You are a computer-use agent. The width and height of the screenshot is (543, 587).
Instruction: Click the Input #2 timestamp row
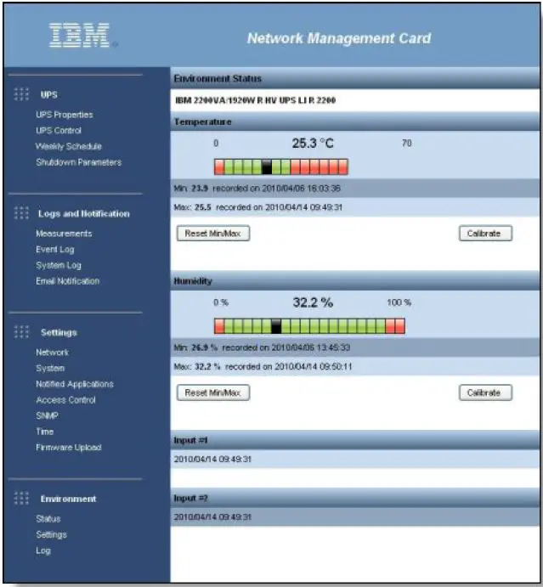click(x=354, y=517)
